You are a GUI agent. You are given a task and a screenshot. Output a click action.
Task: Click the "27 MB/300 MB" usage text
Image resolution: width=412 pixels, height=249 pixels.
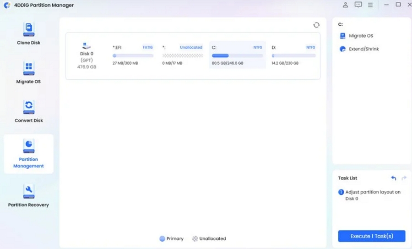click(125, 63)
